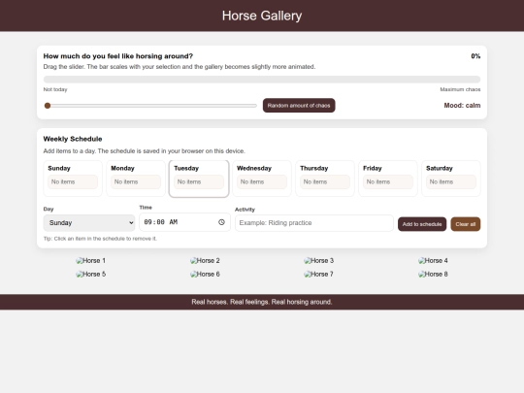Select the Sunday schedule card
Image resolution: width=524 pixels, height=393 pixels.
click(73, 179)
